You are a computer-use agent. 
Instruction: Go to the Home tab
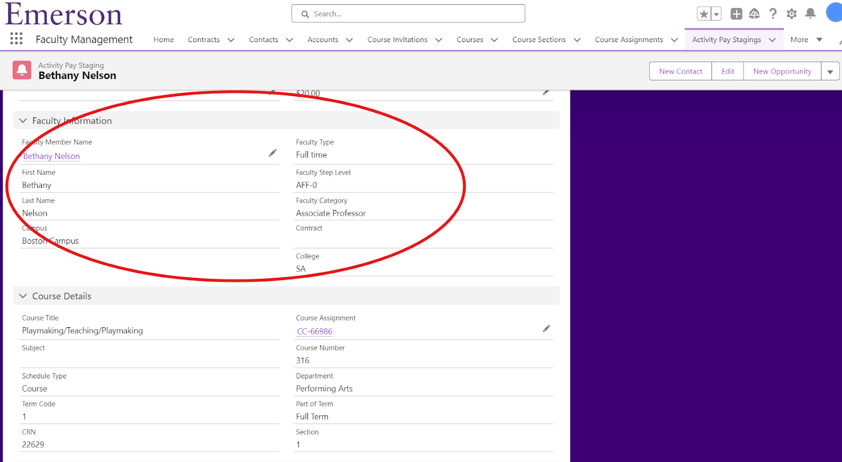(164, 39)
